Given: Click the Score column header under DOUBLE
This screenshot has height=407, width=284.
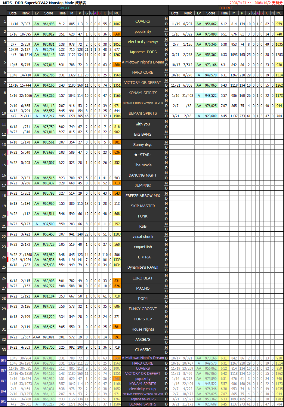Looking at the screenshot, I should pos(211,13).
